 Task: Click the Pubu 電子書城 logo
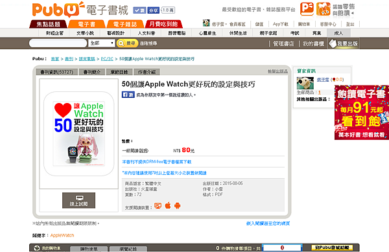[80, 10]
